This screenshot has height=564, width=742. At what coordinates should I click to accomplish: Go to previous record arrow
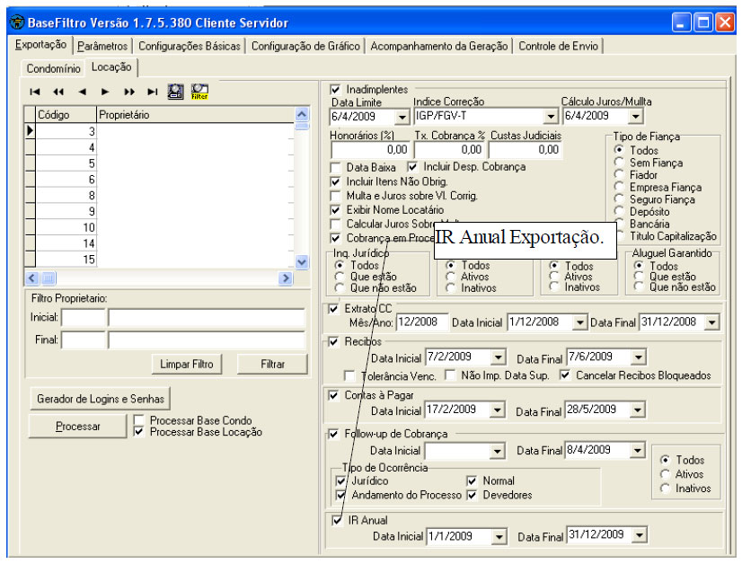coord(82,92)
